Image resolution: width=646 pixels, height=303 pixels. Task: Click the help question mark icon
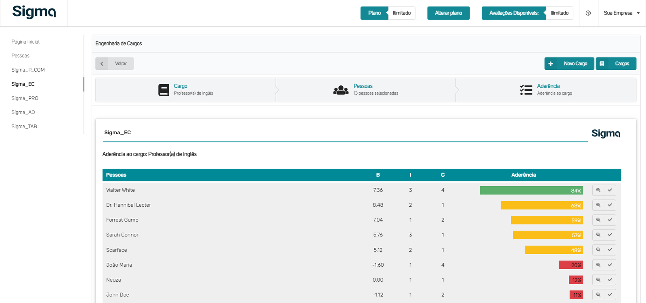click(588, 13)
